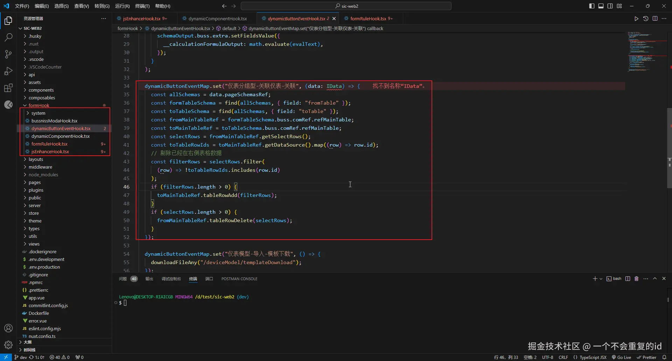Open the Search view in activity bar
Viewport: 672px width, 361px height.
[8, 37]
